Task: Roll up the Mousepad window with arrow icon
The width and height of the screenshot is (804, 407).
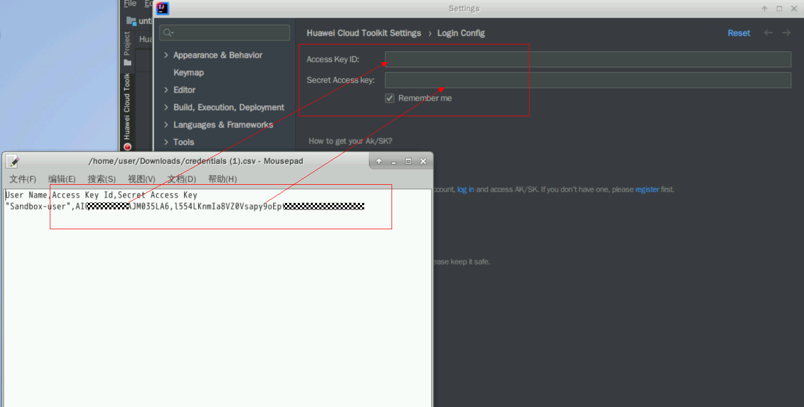Action: click(379, 161)
